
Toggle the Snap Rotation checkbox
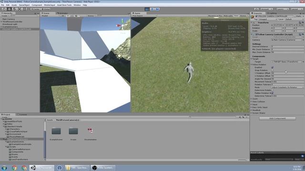pyautogui.click(x=272, y=70)
